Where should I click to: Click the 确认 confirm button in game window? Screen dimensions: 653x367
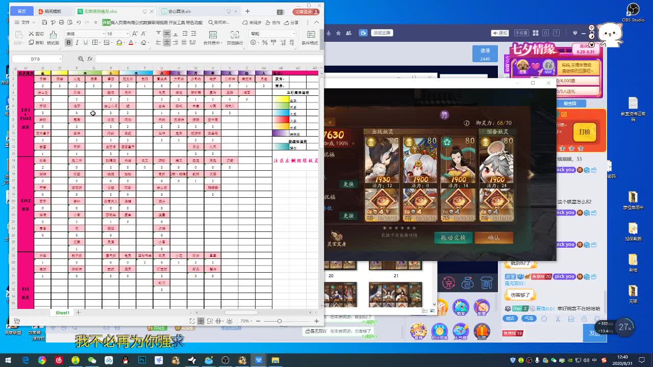tap(494, 238)
